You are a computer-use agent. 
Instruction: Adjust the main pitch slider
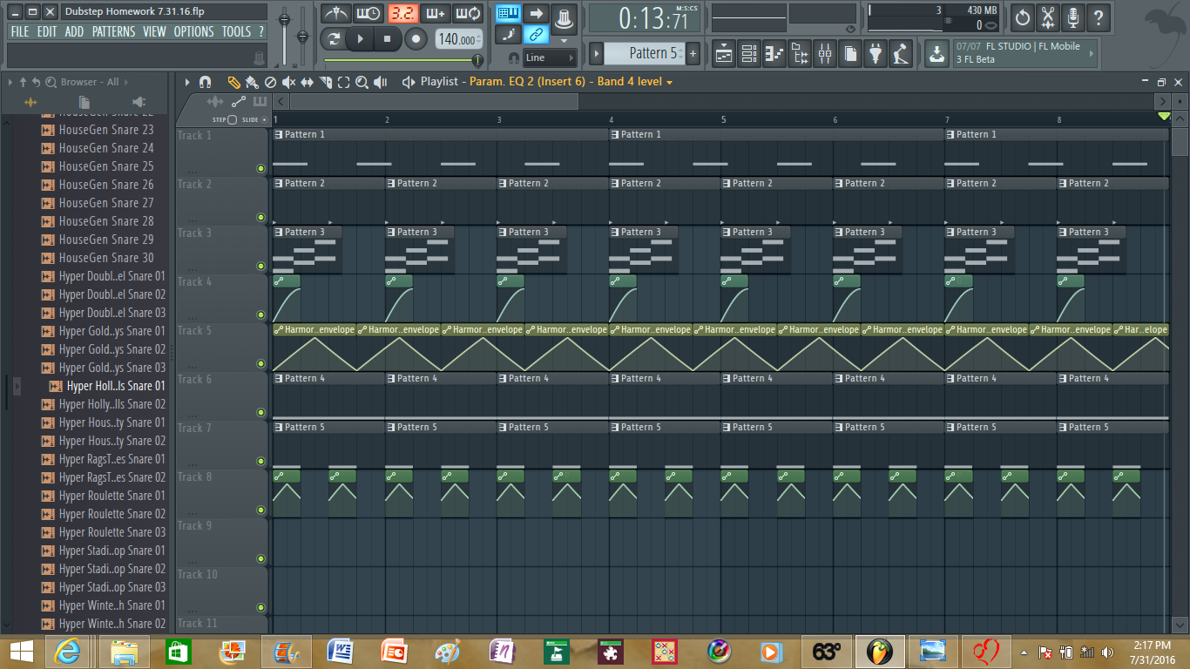[x=303, y=35]
